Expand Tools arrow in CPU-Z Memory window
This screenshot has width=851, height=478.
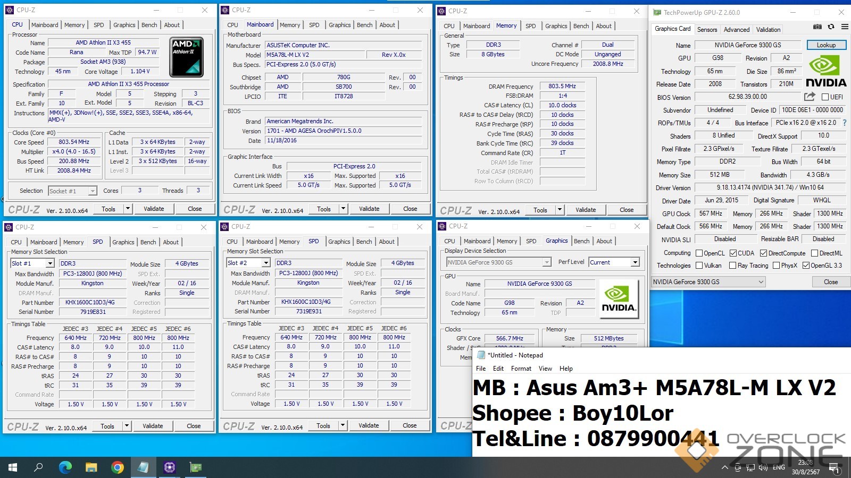coord(560,210)
